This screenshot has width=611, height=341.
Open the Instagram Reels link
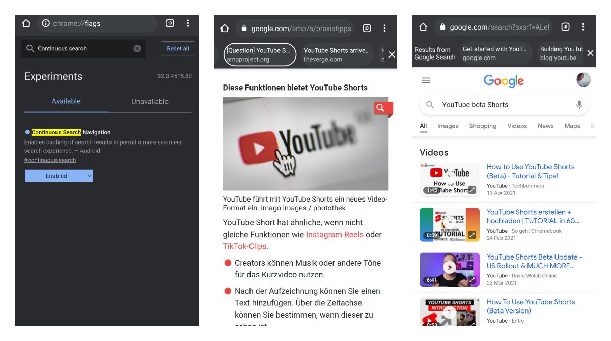(335, 235)
